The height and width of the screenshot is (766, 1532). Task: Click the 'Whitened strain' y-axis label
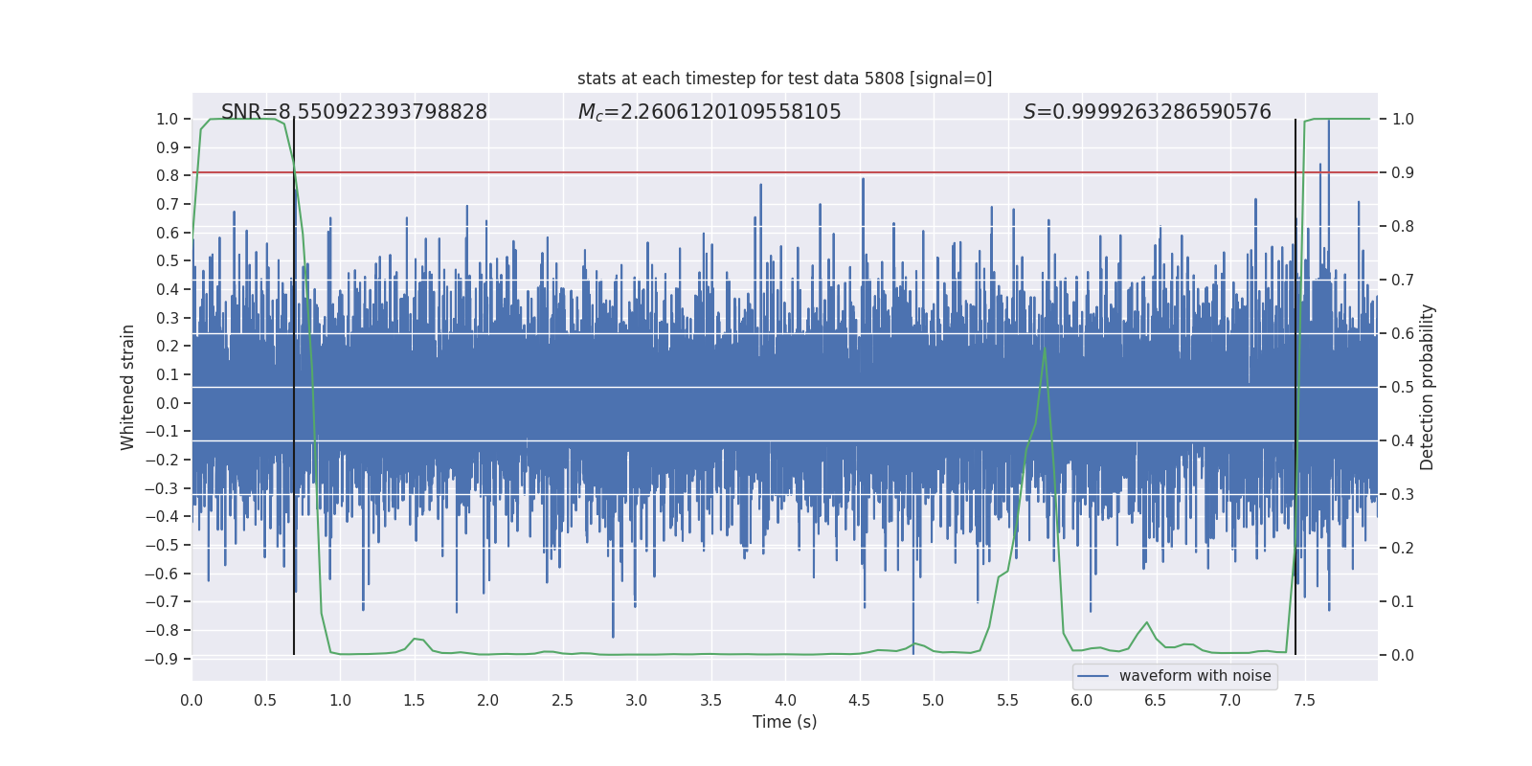coord(128,387)
